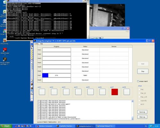
Task: Click the Port7 Failed status cell
Action: 85,75
